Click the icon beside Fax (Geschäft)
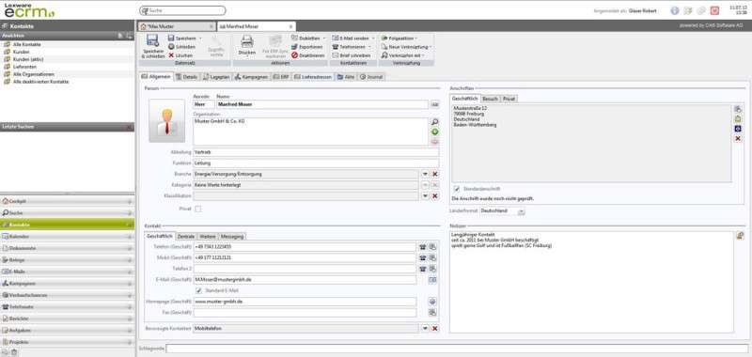Viewport: 752px width, 357px height. pos(432,313)
